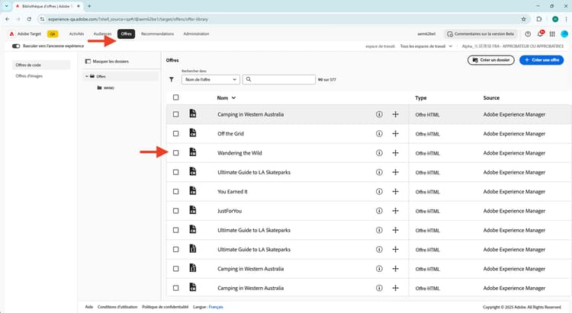The height and width of the screenshot is (313, 572).
Task: Open notifications bell icon
Action: (540, 34)
